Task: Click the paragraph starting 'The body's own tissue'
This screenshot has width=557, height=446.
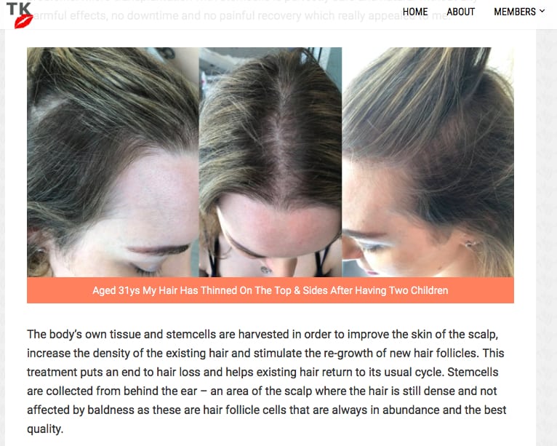Action: pyautogui.click(x=266, y=381)
